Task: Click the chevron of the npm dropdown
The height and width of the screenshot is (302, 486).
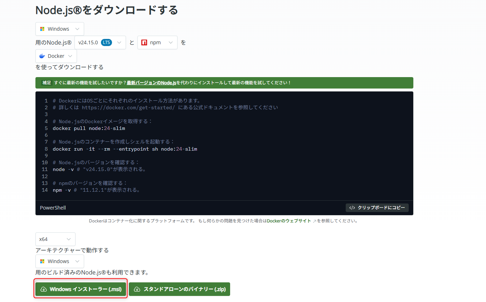Action: pyautogui.click(x=170, y=42)
